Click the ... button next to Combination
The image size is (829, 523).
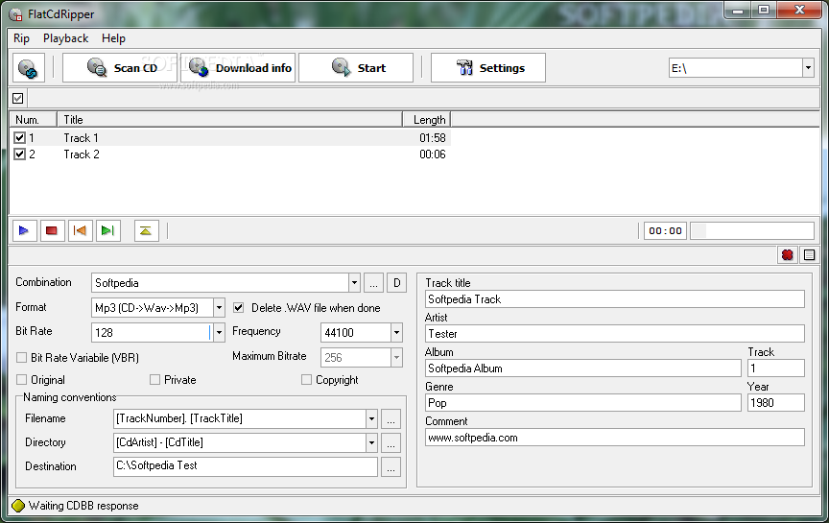(x=373, y=283)
